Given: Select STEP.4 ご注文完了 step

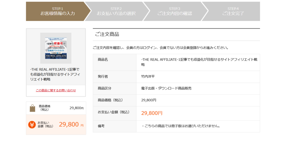Looking at the screenshot, I should [233, 11].
